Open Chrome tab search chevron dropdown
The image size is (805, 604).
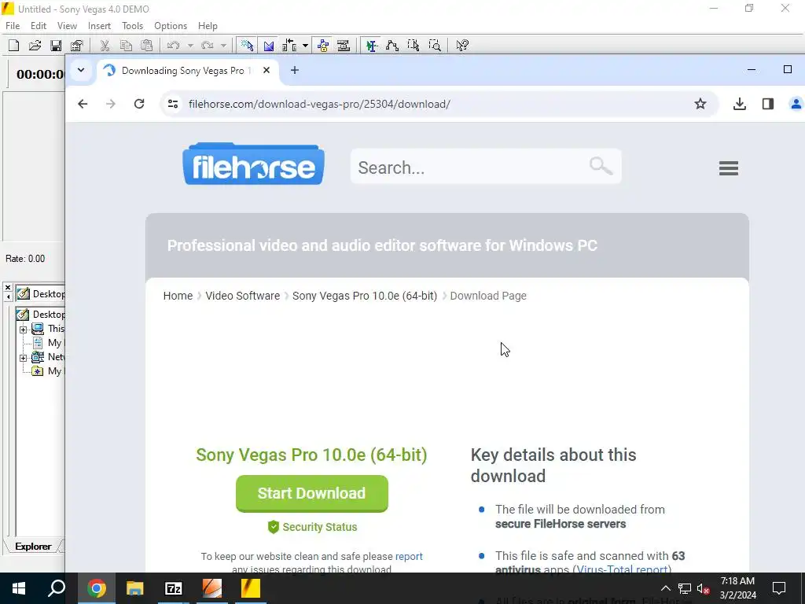pyautogui.click(x=81, y=70)
